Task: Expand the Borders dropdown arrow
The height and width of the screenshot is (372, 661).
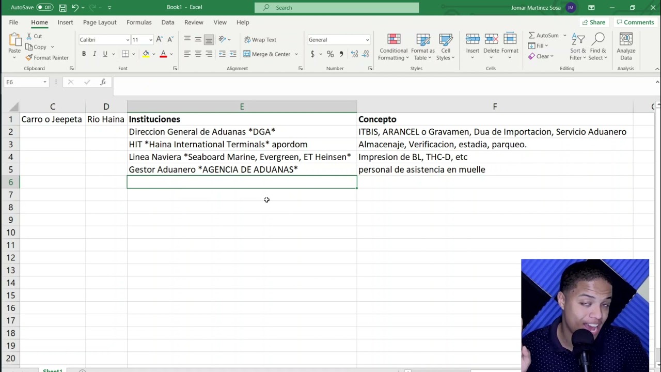Action: click(134, 54)
